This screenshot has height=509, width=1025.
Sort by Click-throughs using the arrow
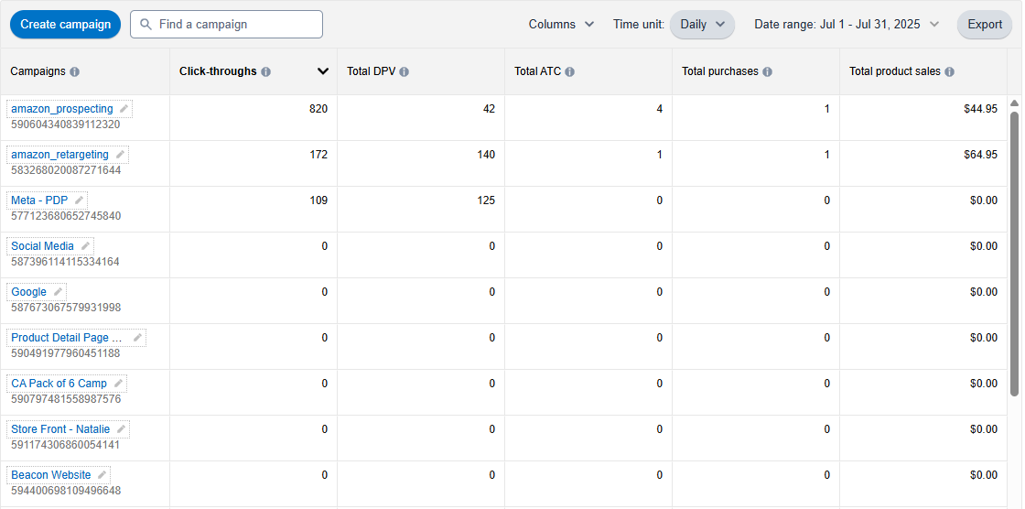pos(323,71)
